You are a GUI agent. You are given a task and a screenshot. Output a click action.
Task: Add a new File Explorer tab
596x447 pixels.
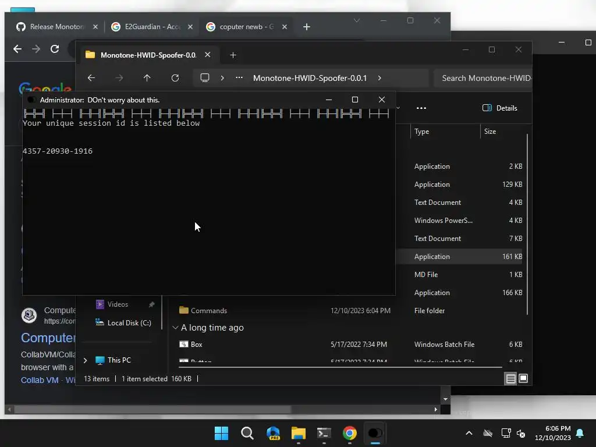click(x=233, y=55)
